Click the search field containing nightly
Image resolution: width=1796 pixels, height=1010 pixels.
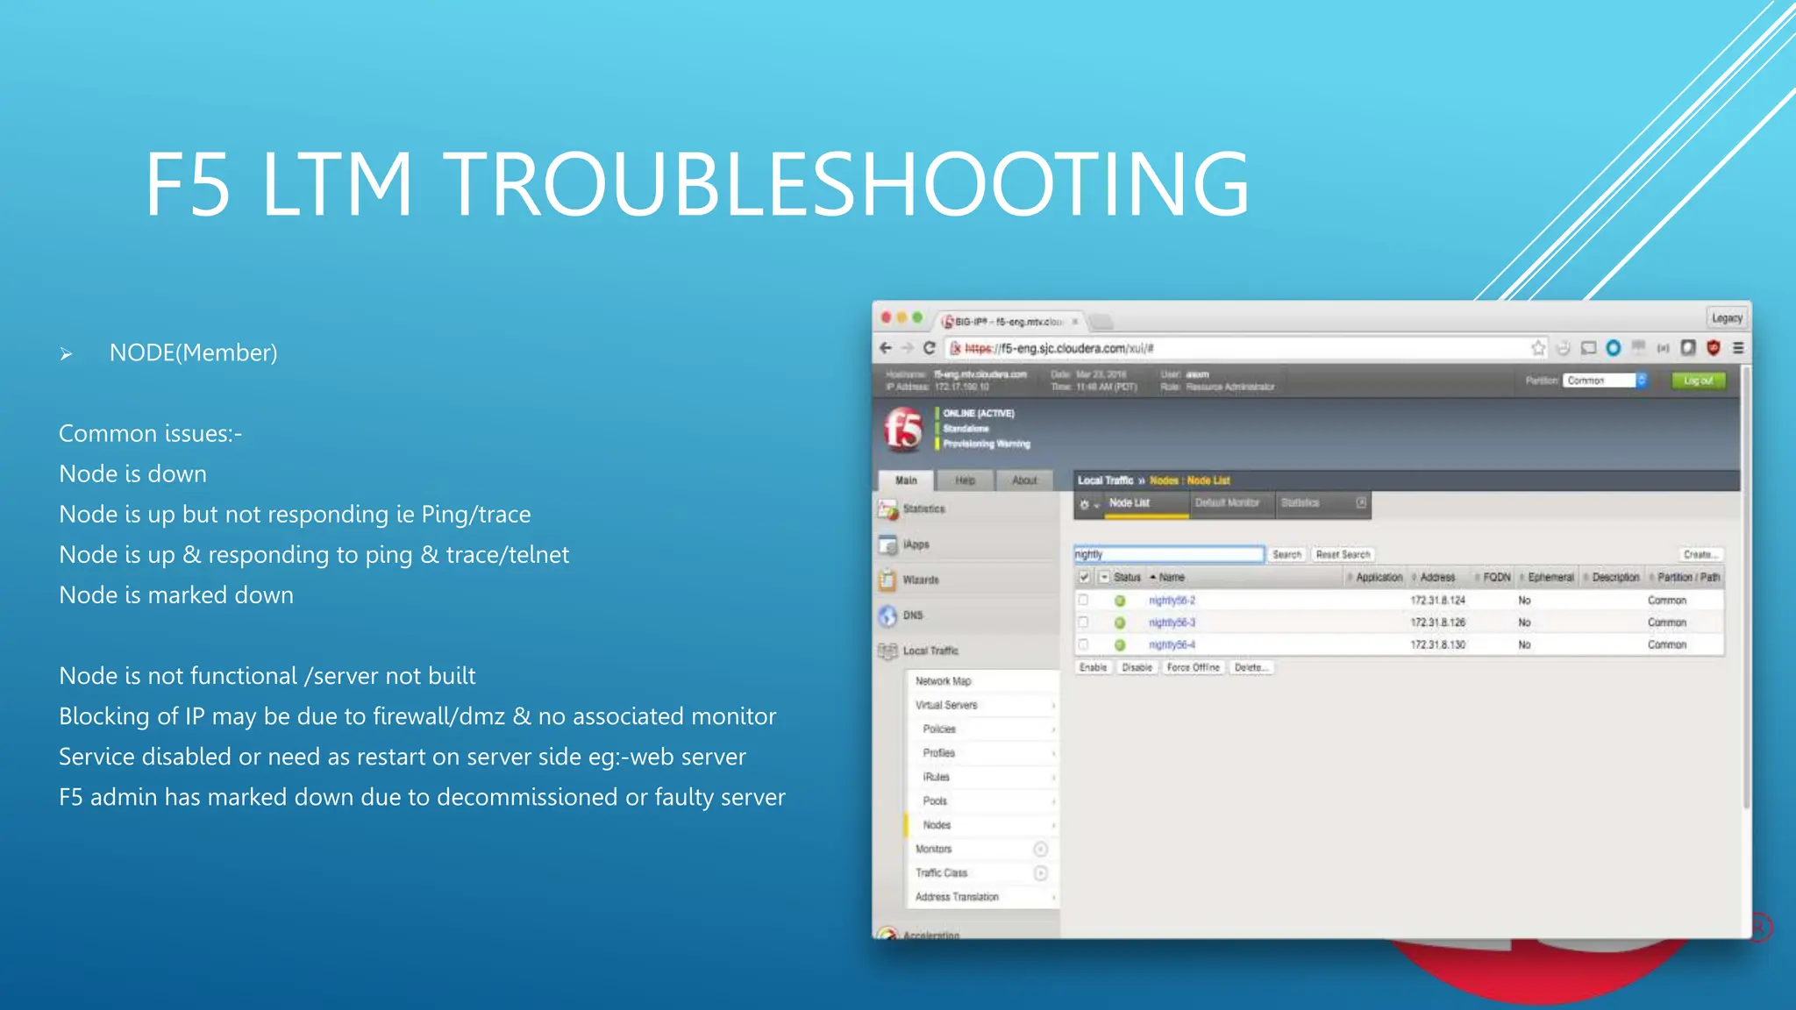1168,554
